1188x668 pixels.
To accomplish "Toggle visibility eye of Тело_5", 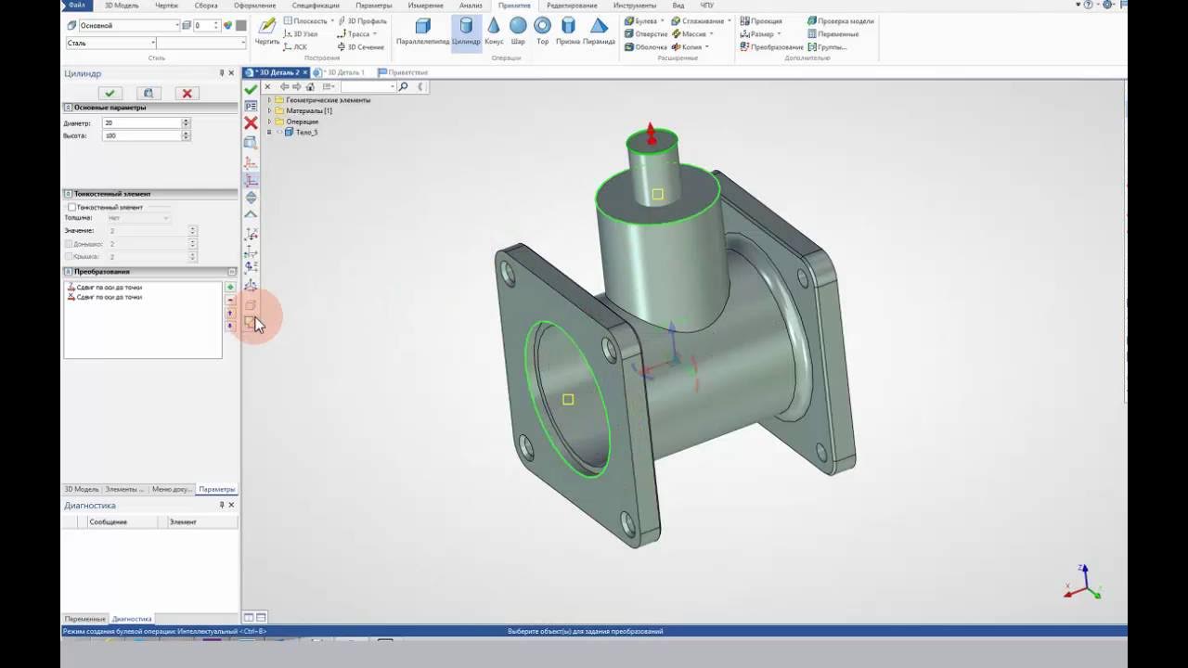I will (x=278, y=133).
